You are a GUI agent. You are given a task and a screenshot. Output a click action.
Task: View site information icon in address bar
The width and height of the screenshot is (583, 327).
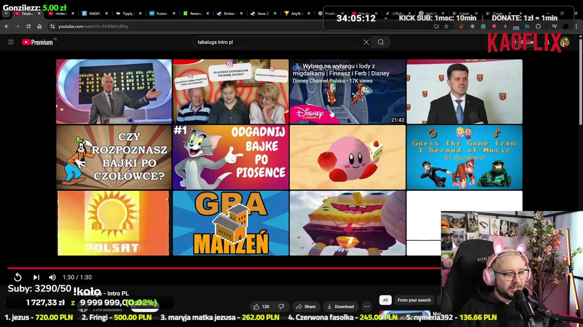click(x=52, y=26)
